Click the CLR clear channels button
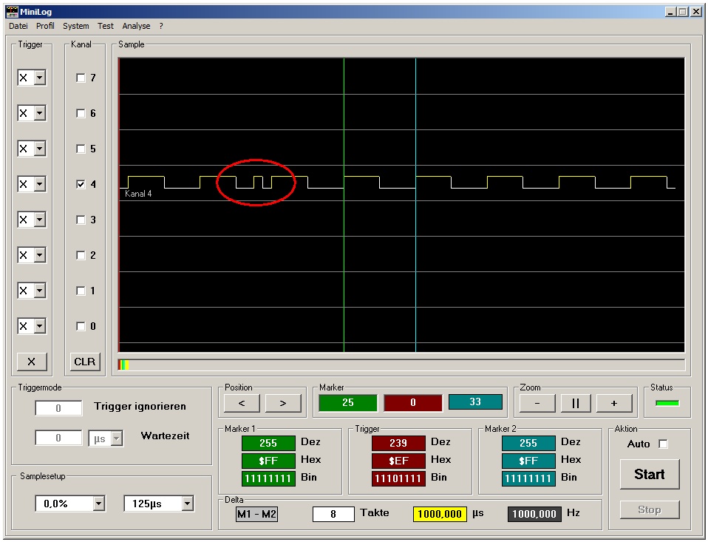The image size is (708, 542). coord(85,362)
